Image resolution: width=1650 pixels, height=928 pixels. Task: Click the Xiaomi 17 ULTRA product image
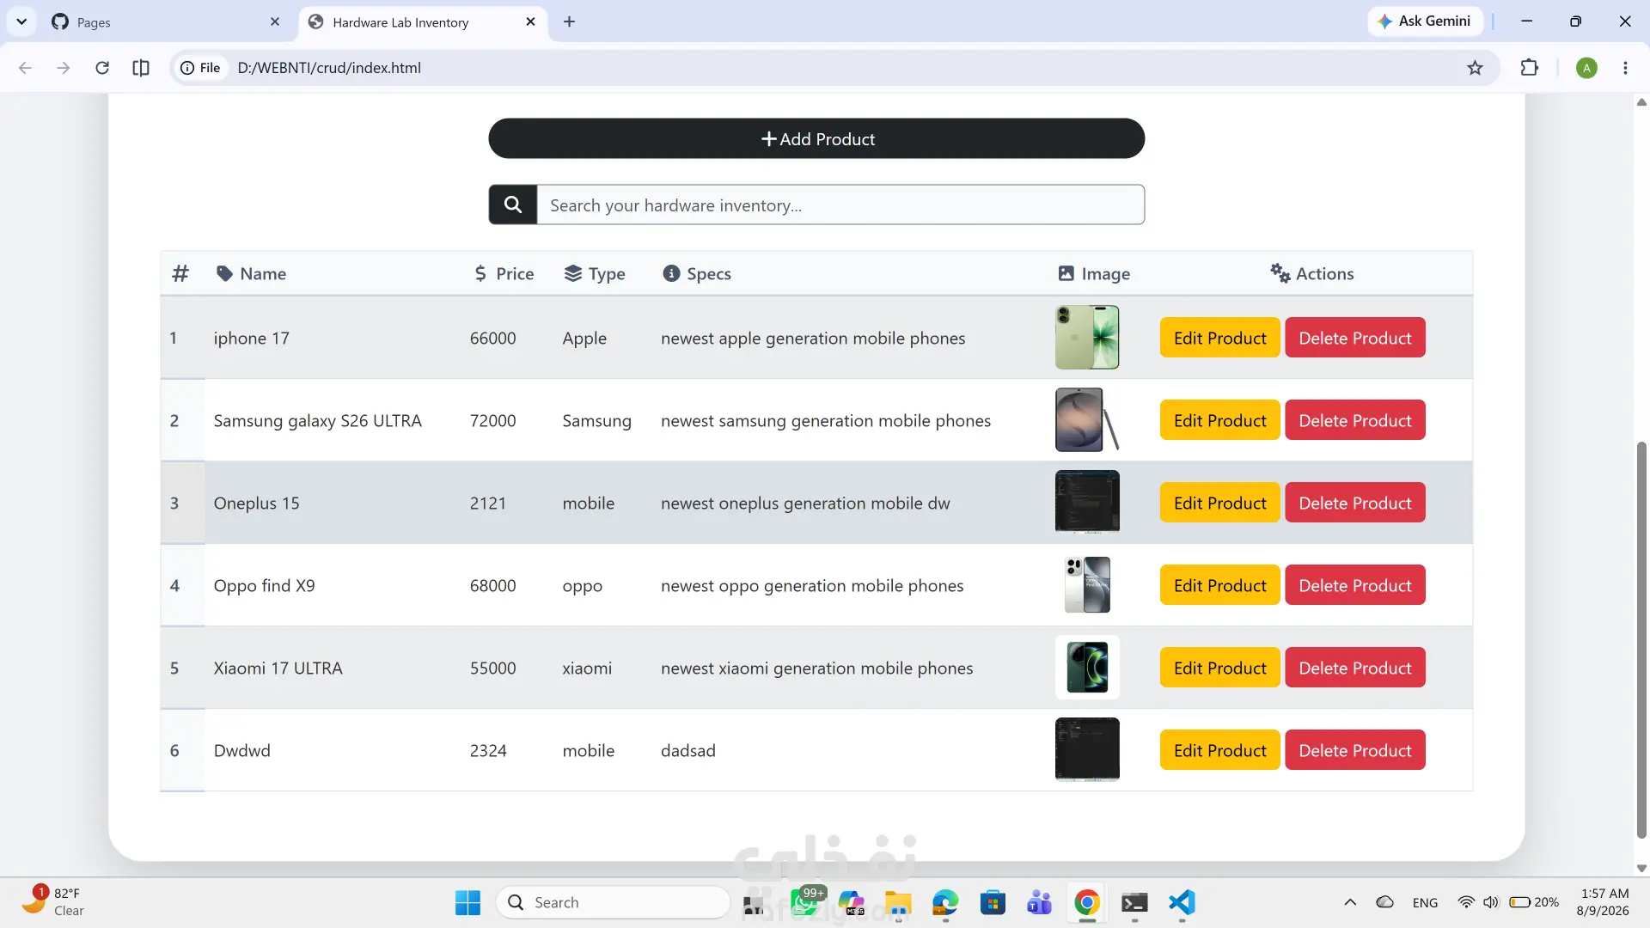(1087, 668)
